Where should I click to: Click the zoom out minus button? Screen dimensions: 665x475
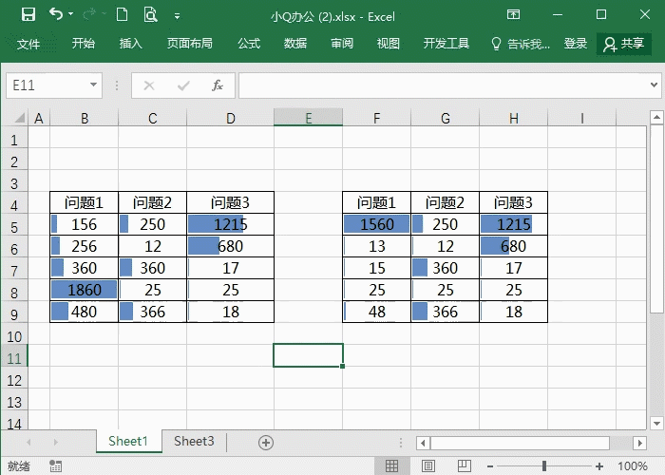[490, 466]
